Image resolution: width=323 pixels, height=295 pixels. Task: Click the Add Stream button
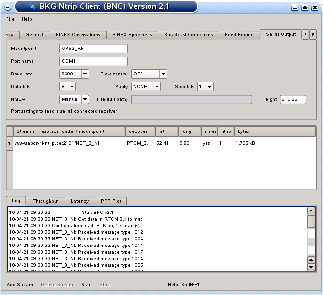click(20, 285)
